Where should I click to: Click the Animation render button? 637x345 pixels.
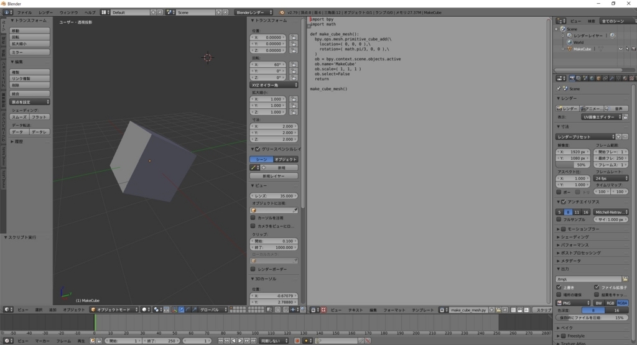pos(592,108)
